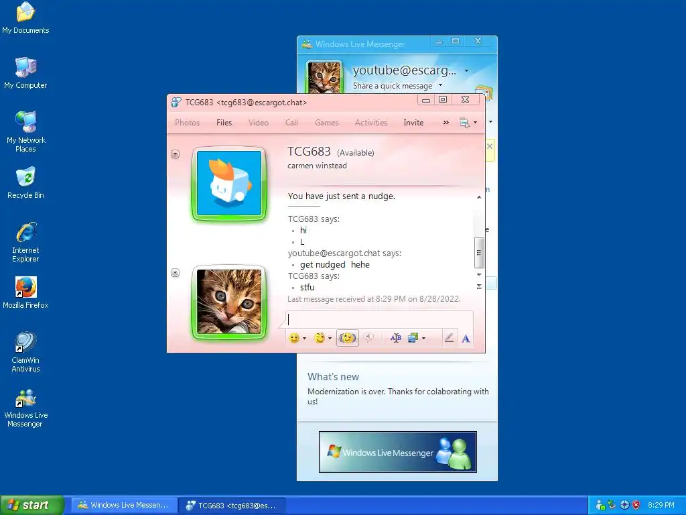Image resolution: width=686 pixels, height=515 pixels.
Task: Open account name dropdown in main Messenger window
Action: pyautogui.click(x=466, y=70)
